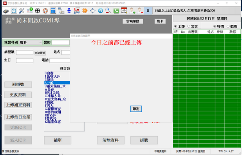The height and width of the screenshot is (155, 242).
Task: Select F老人 in the identity list
Action: tap(49, 106)
